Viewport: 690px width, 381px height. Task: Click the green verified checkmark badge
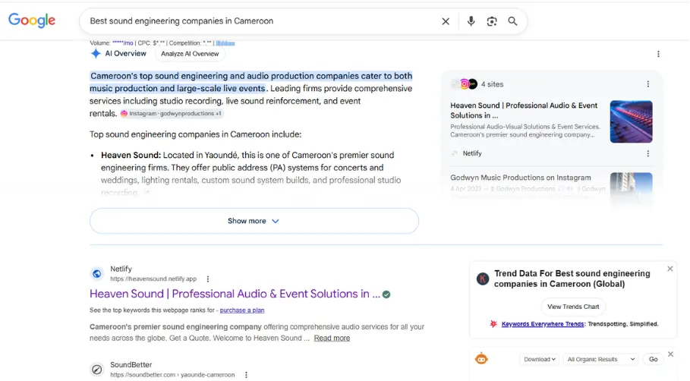point(386,294)
